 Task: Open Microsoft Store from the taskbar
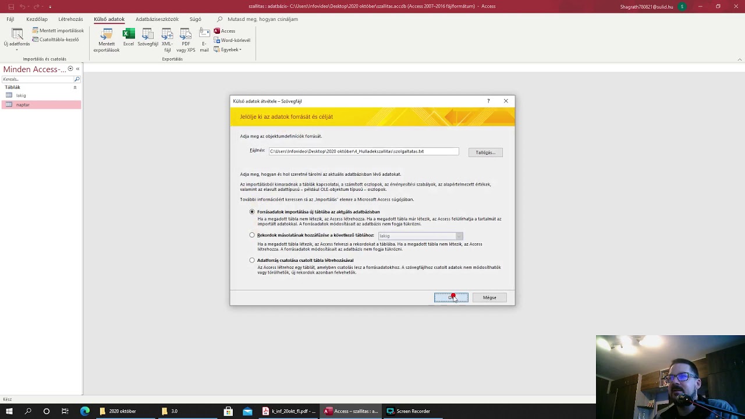point(228,411)
